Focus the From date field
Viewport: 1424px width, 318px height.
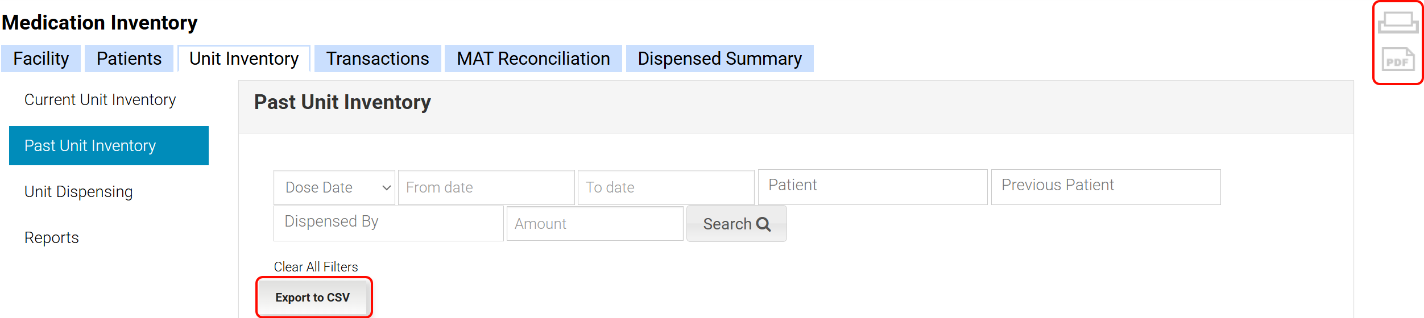486,187
